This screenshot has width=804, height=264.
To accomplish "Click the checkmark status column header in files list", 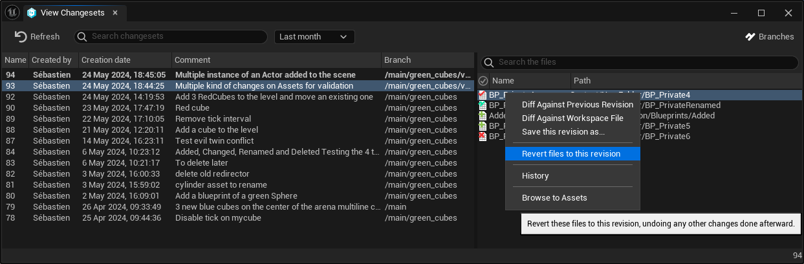I will coord(483,81).
